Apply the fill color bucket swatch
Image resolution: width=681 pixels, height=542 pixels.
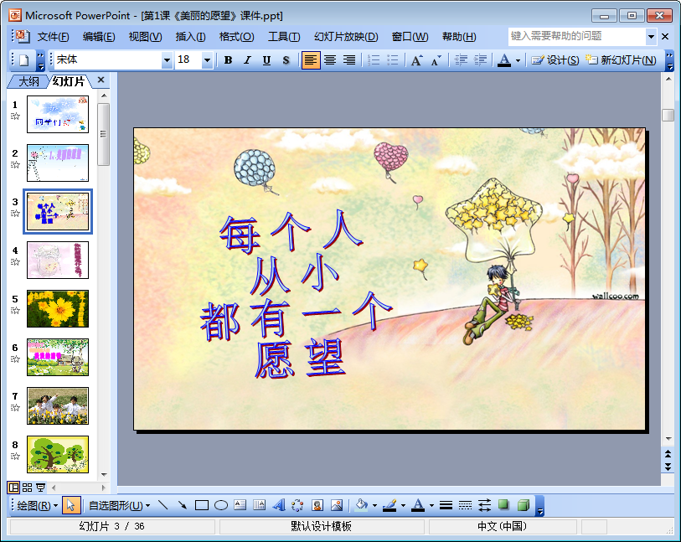[x=360, y=505]
